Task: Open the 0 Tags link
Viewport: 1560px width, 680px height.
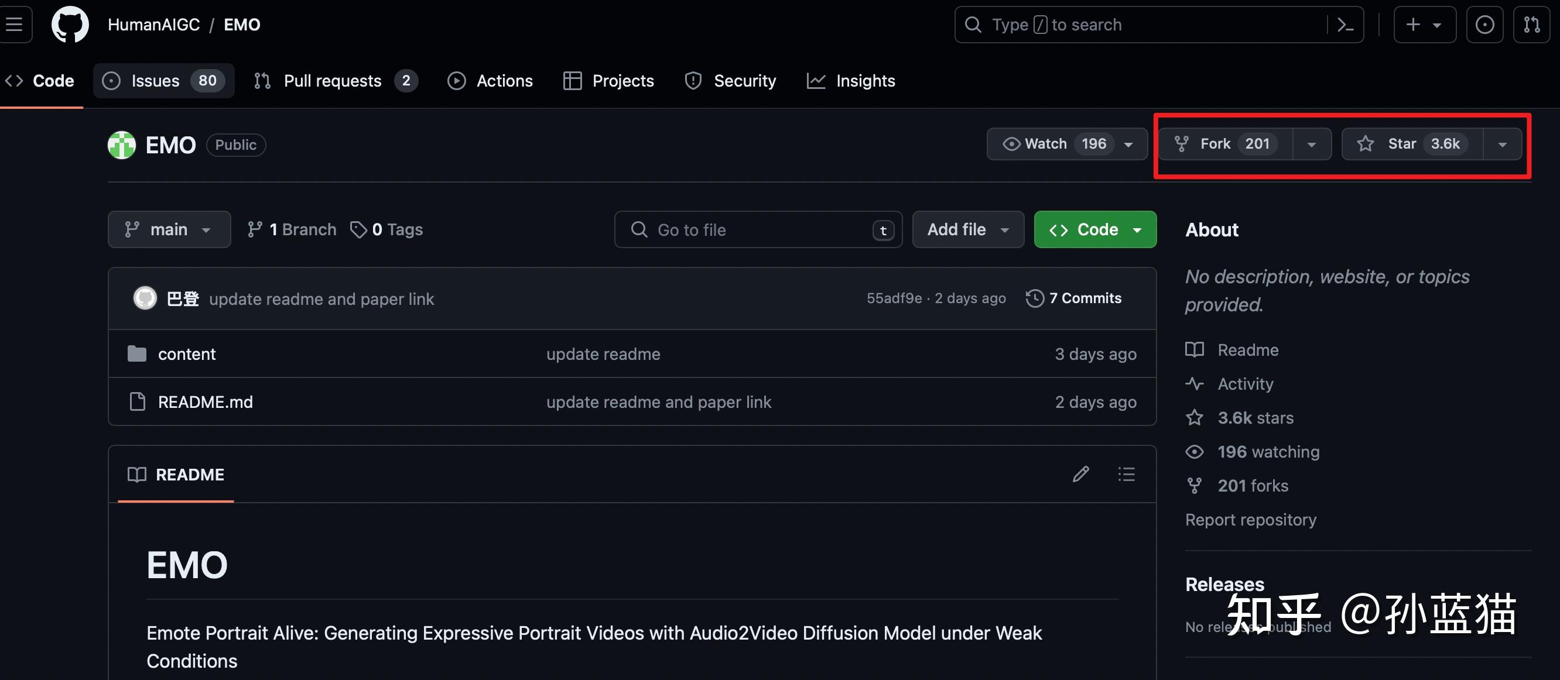Action: pyautogui.click(x=386, y=230)
